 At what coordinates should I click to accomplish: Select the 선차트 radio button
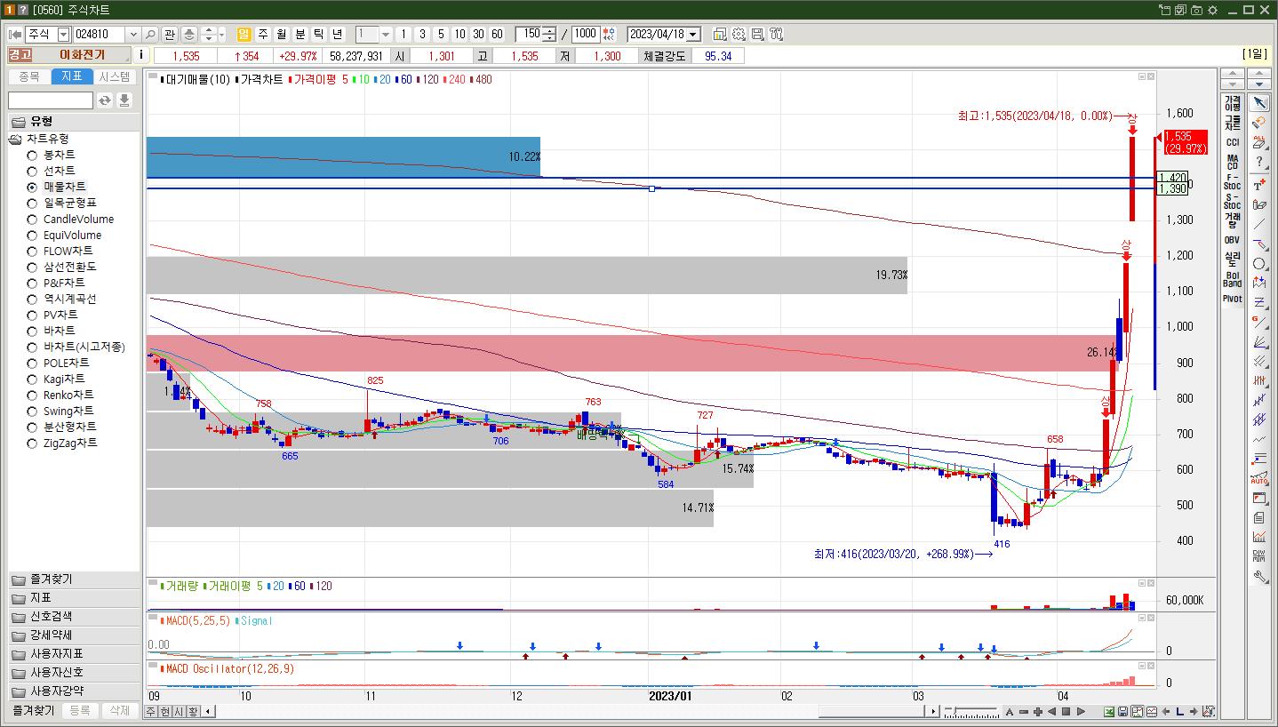point(32,171)
